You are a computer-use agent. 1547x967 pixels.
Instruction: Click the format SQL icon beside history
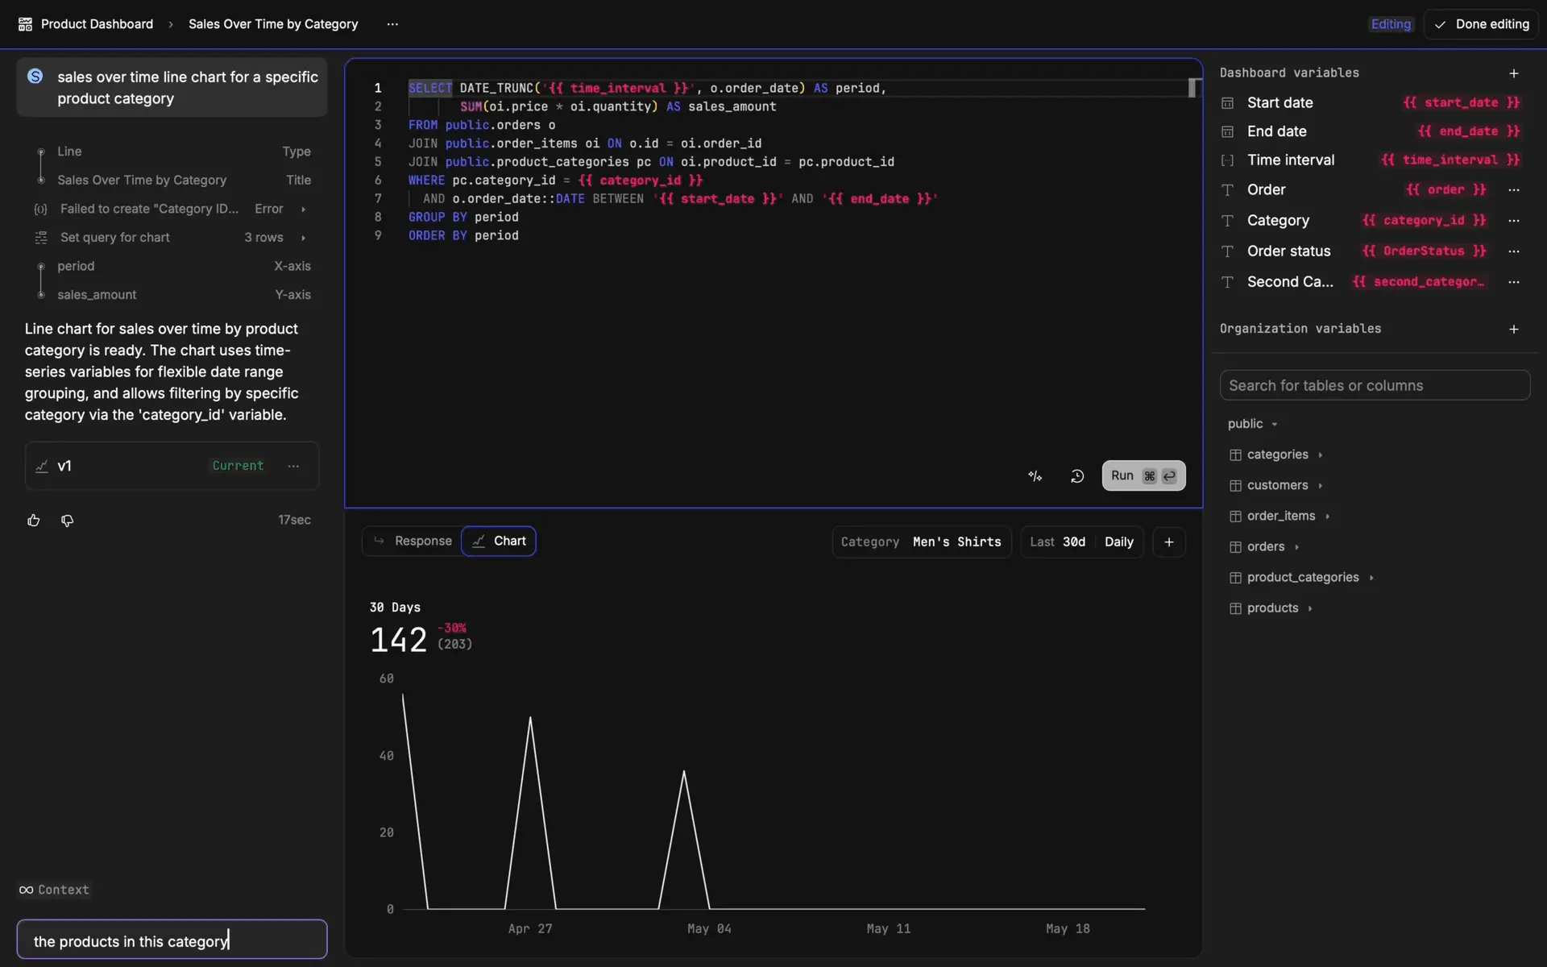coord(1035,476)
